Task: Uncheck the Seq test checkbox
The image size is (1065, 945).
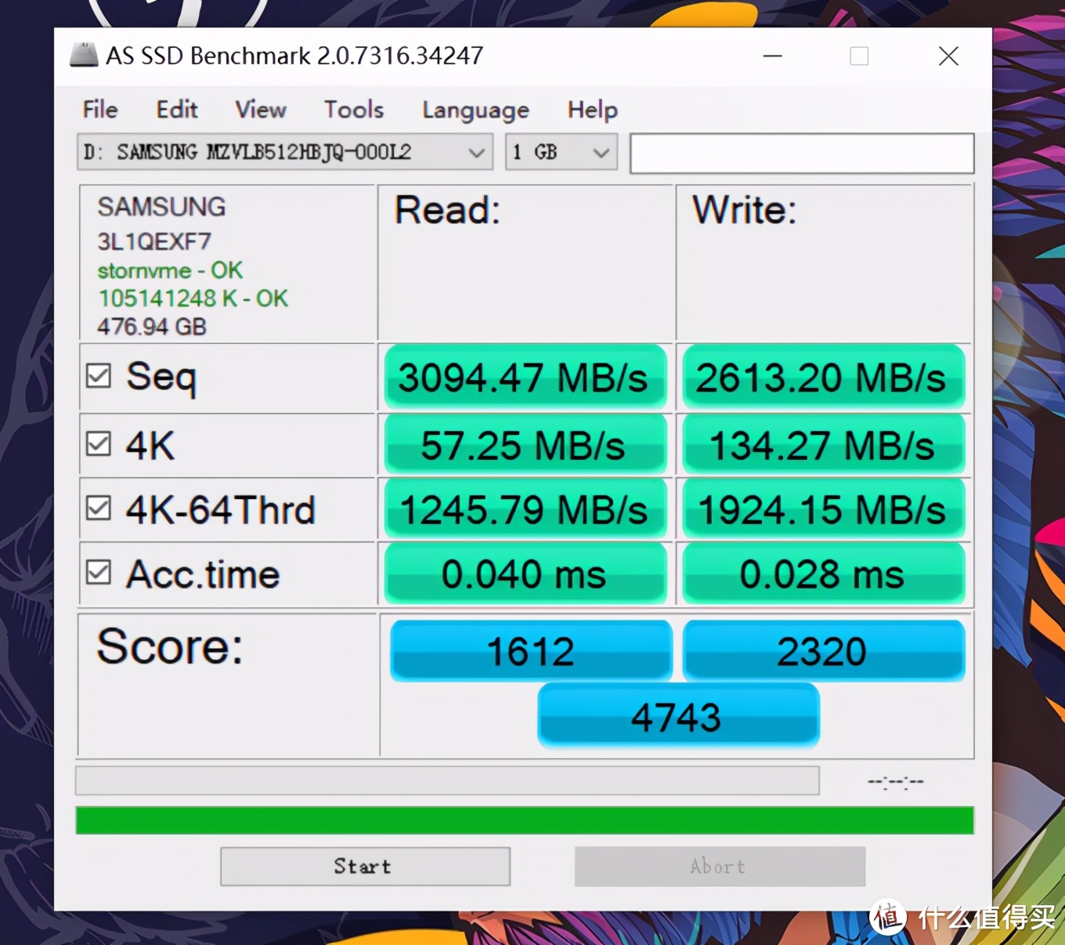Action: [99, 376]
